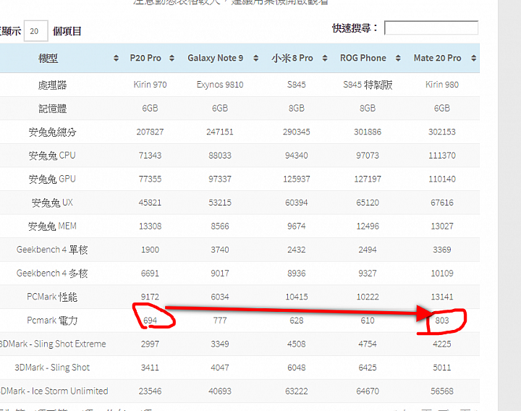Sort by the Mate 20 Pro column arrows

pyautogui.click(x=474, y=58)
